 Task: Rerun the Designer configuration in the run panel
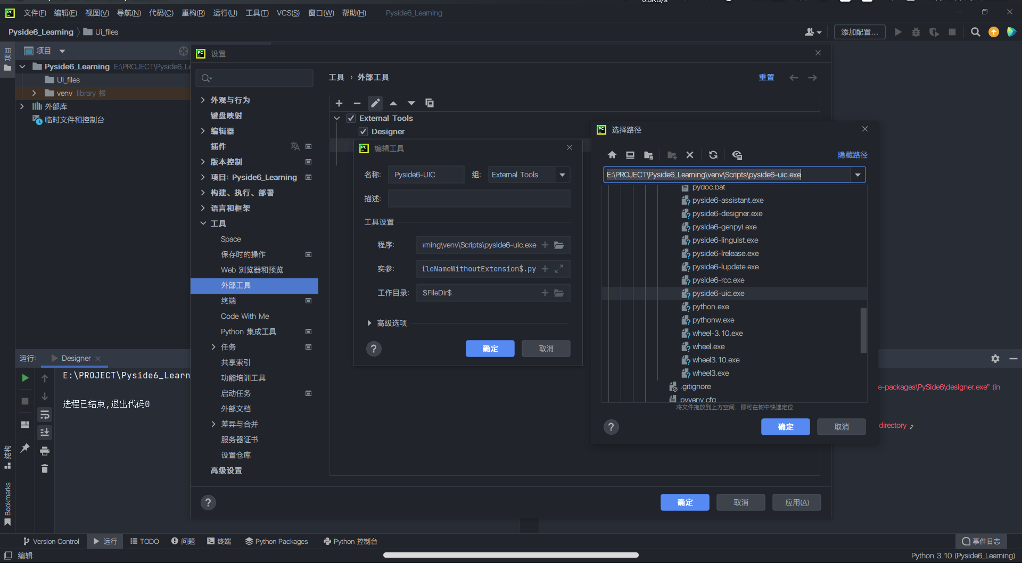coord(24,378)
